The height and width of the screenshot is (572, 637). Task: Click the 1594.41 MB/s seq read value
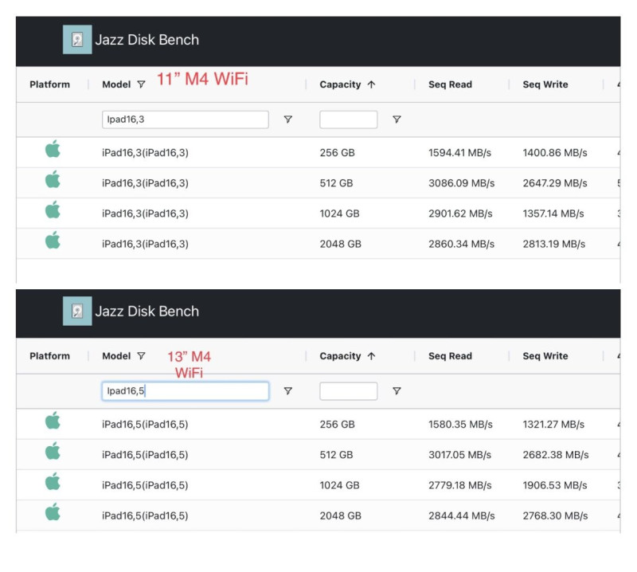460,153
